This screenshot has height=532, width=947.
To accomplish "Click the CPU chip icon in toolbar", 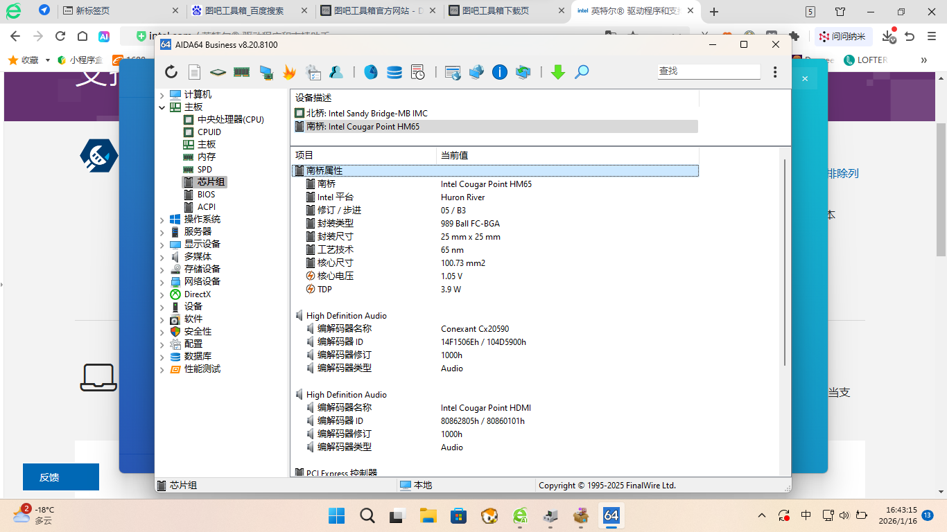I will (218, 72).
